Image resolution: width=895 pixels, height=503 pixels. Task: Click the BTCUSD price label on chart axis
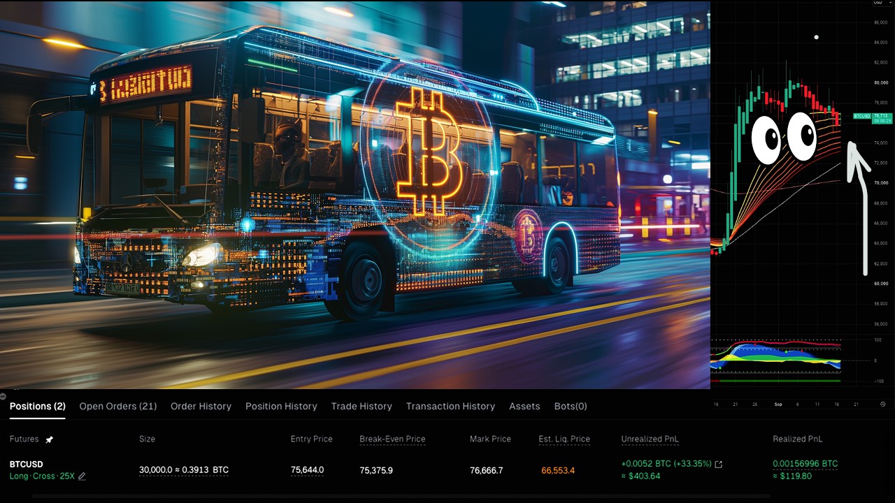pyautogui.click(x=863, y=117)
